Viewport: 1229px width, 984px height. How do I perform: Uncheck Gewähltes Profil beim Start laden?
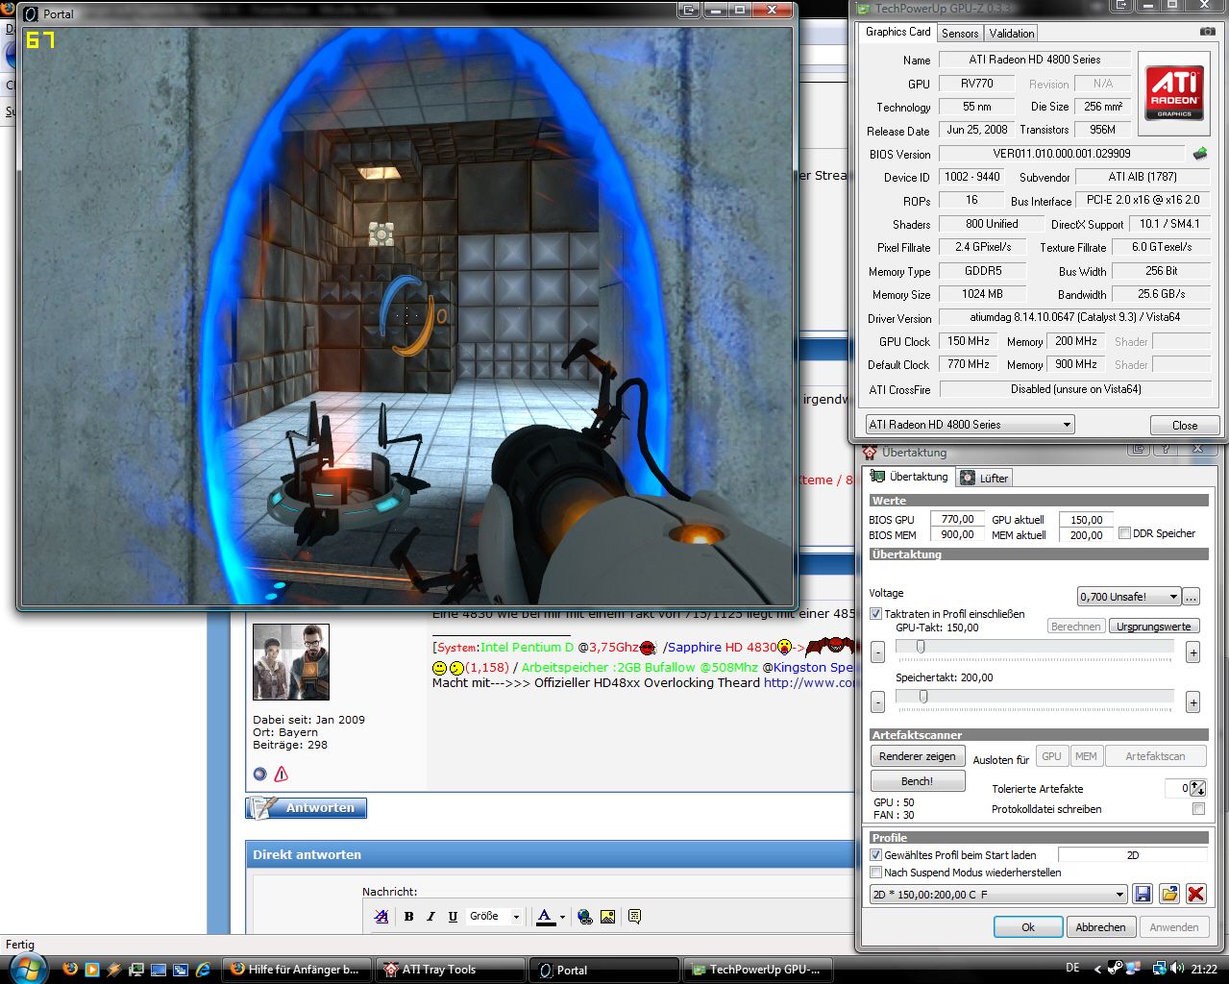tap(875, 854)
